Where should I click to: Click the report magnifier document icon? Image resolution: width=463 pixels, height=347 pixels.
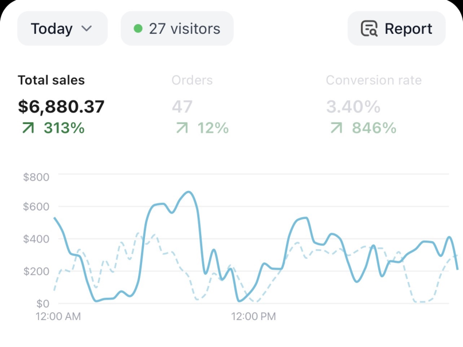point(369,29)
